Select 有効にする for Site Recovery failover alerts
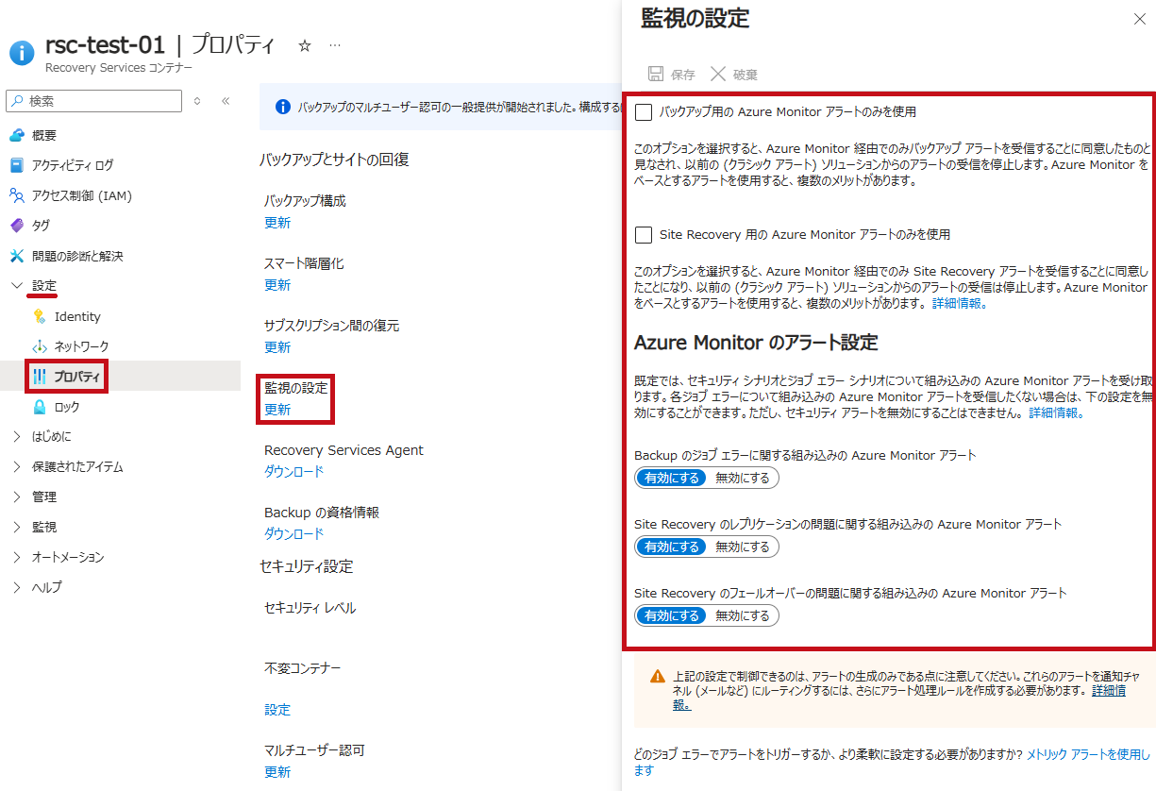Screen dimensions: 1156x791 pyautogui.click(x=671, y=615)
